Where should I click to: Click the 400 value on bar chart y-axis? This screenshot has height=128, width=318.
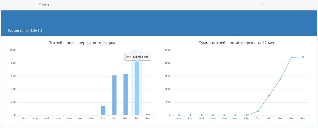pos(14,89)
